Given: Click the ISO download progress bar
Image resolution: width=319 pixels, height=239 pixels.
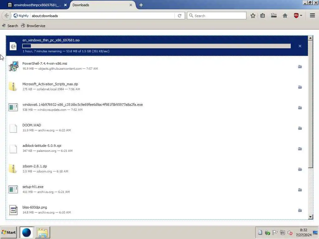Looking at the screenshot, I should tap(156, 46).
